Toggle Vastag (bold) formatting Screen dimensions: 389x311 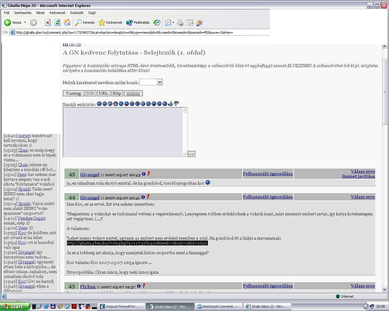(73, 93)
